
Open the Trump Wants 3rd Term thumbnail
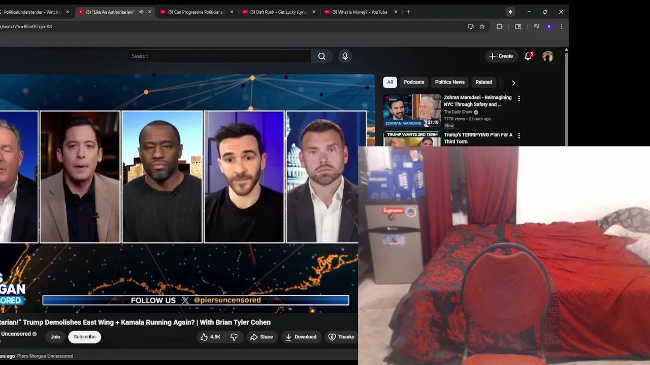pyautogui.click(x=412, y=139)
